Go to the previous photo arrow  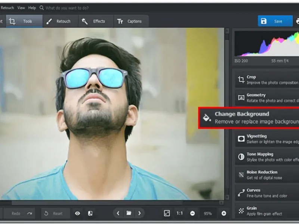tap(118, 213)
